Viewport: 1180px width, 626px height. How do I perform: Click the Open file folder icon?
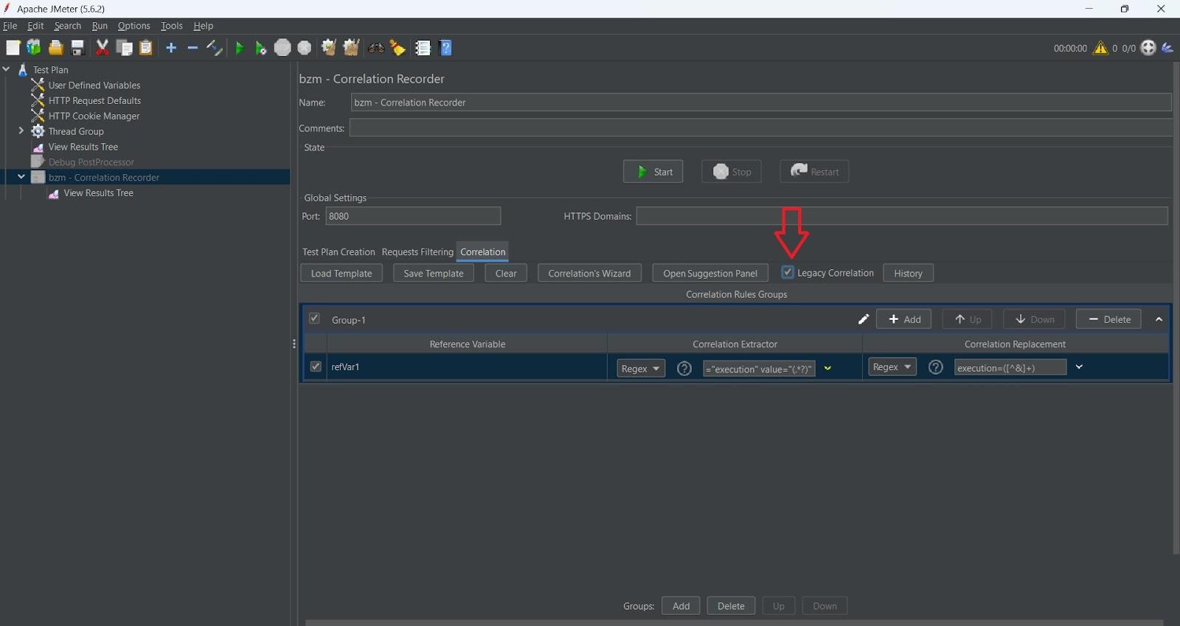click(55, 48)
